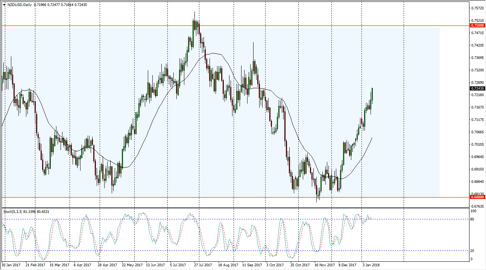The image size is (486, 270).
Task: Click the red 0.75000 price level tag
Action: 477,26
